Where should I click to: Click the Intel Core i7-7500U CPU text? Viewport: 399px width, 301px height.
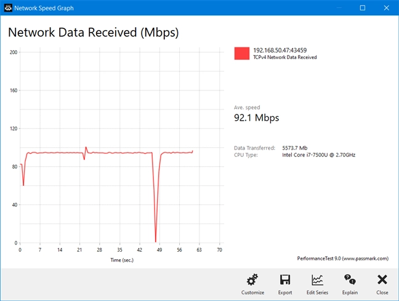[318, 155]
